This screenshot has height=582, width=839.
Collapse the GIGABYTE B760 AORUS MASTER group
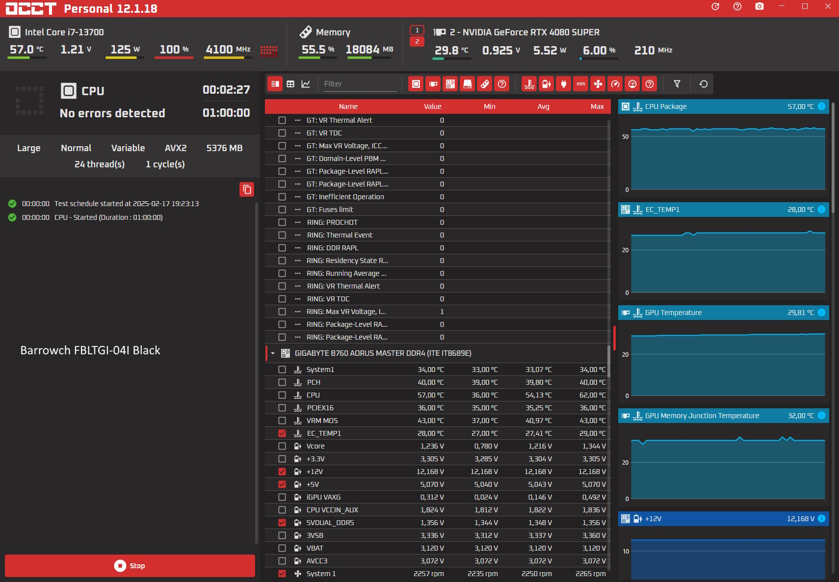coord(273,353)
